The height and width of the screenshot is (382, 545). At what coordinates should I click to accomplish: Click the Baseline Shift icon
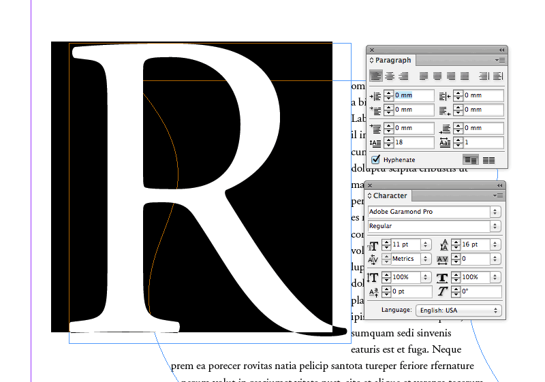pyautogui.click(x=373, y=292)
